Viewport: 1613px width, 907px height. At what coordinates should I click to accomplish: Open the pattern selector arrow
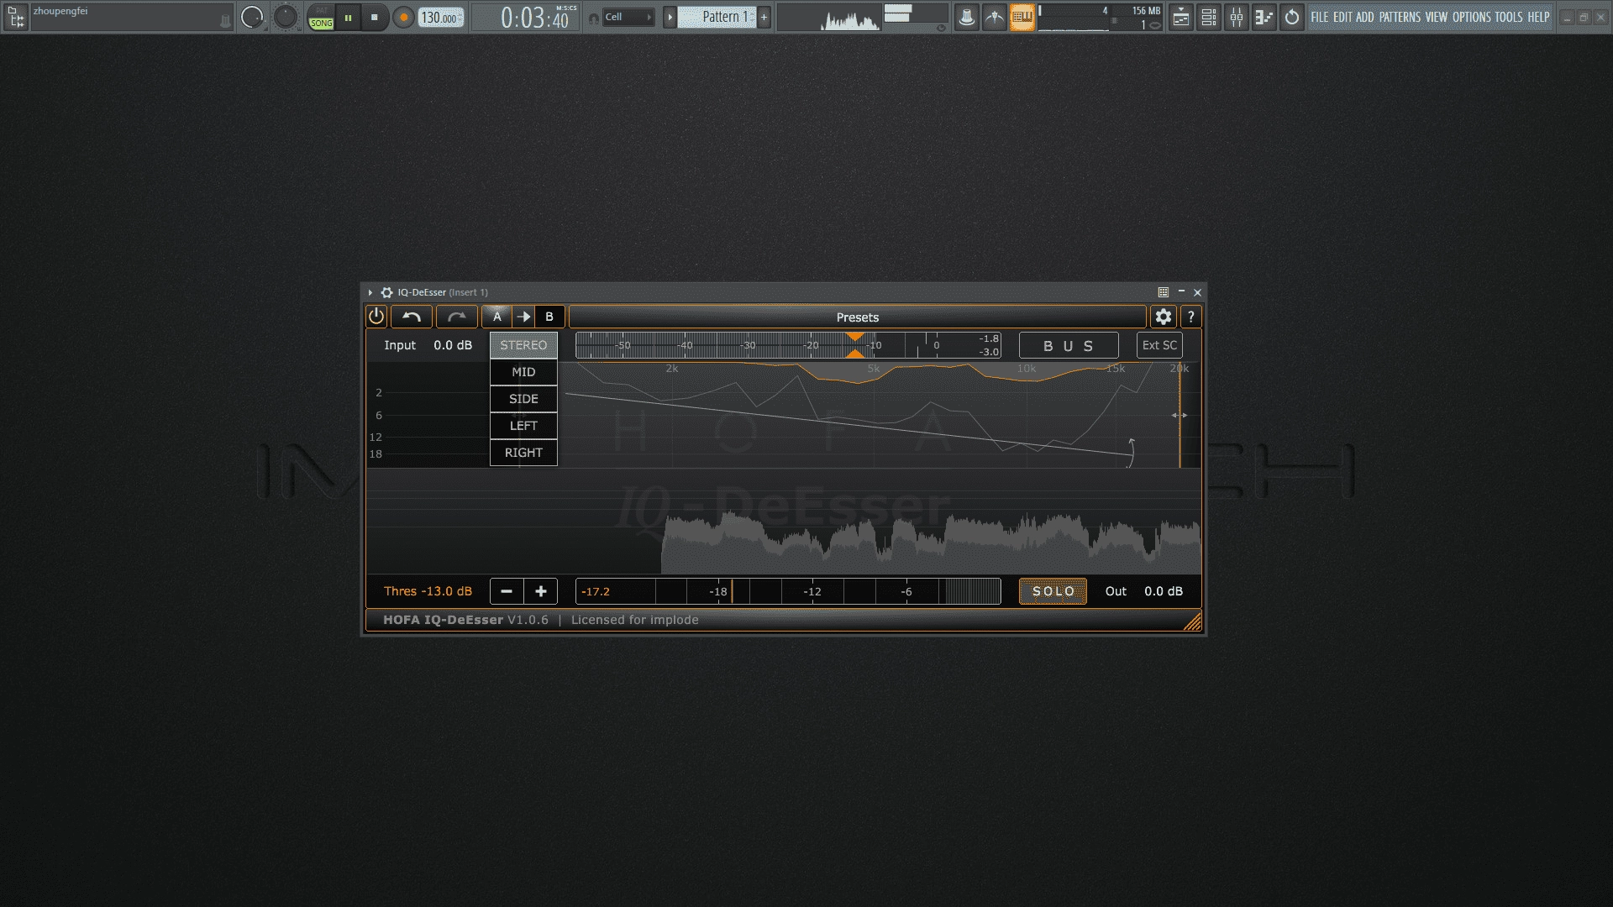(670, 17)
